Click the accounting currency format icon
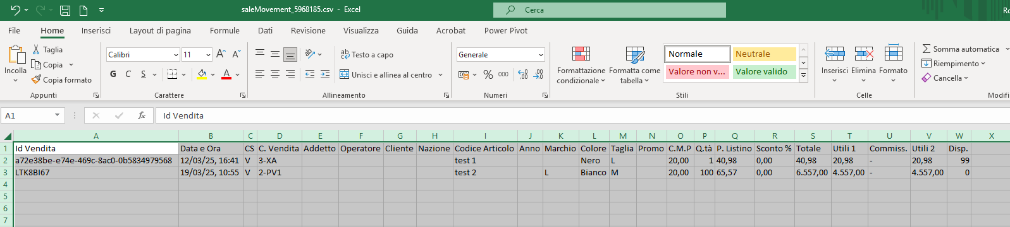 coord(463,74)
